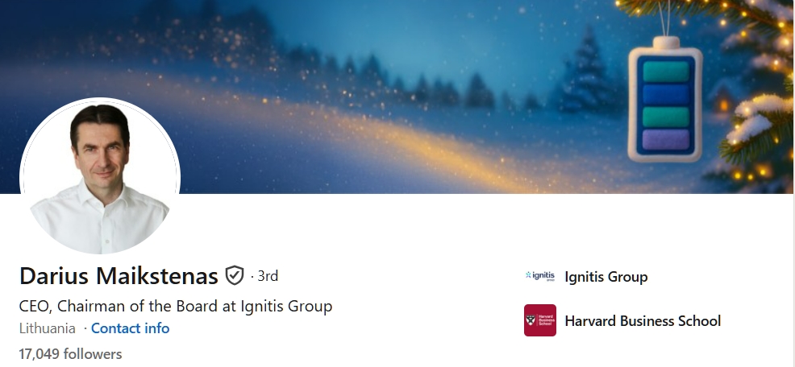Open Darius Maikstenas profile photo
Screen dimensions: 795x367
coord(100,175)
